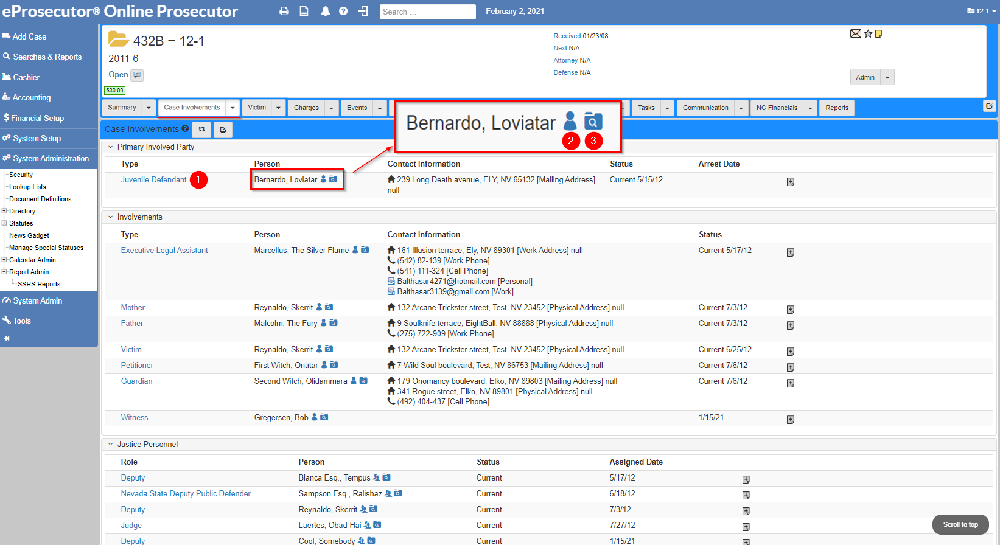Open case search icon for Sampson Esq., Ralishaz

pyautogui.click(x=398, y=493)
